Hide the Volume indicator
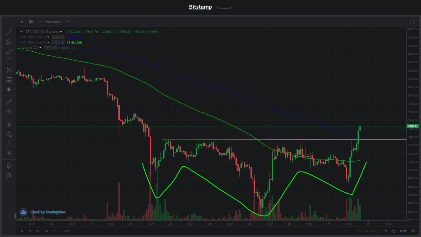The image size is (421, 237). coord(46,48)
